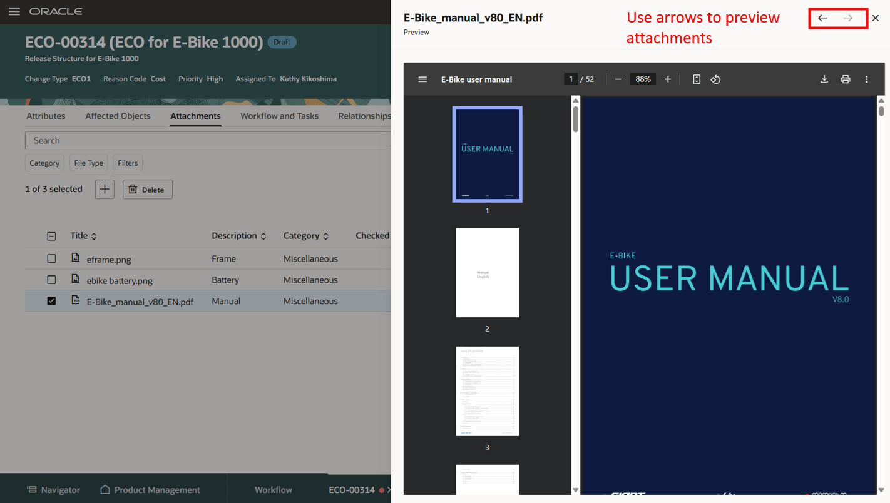Click the file icon beside ebike battery.png

[x=76, y=279]
